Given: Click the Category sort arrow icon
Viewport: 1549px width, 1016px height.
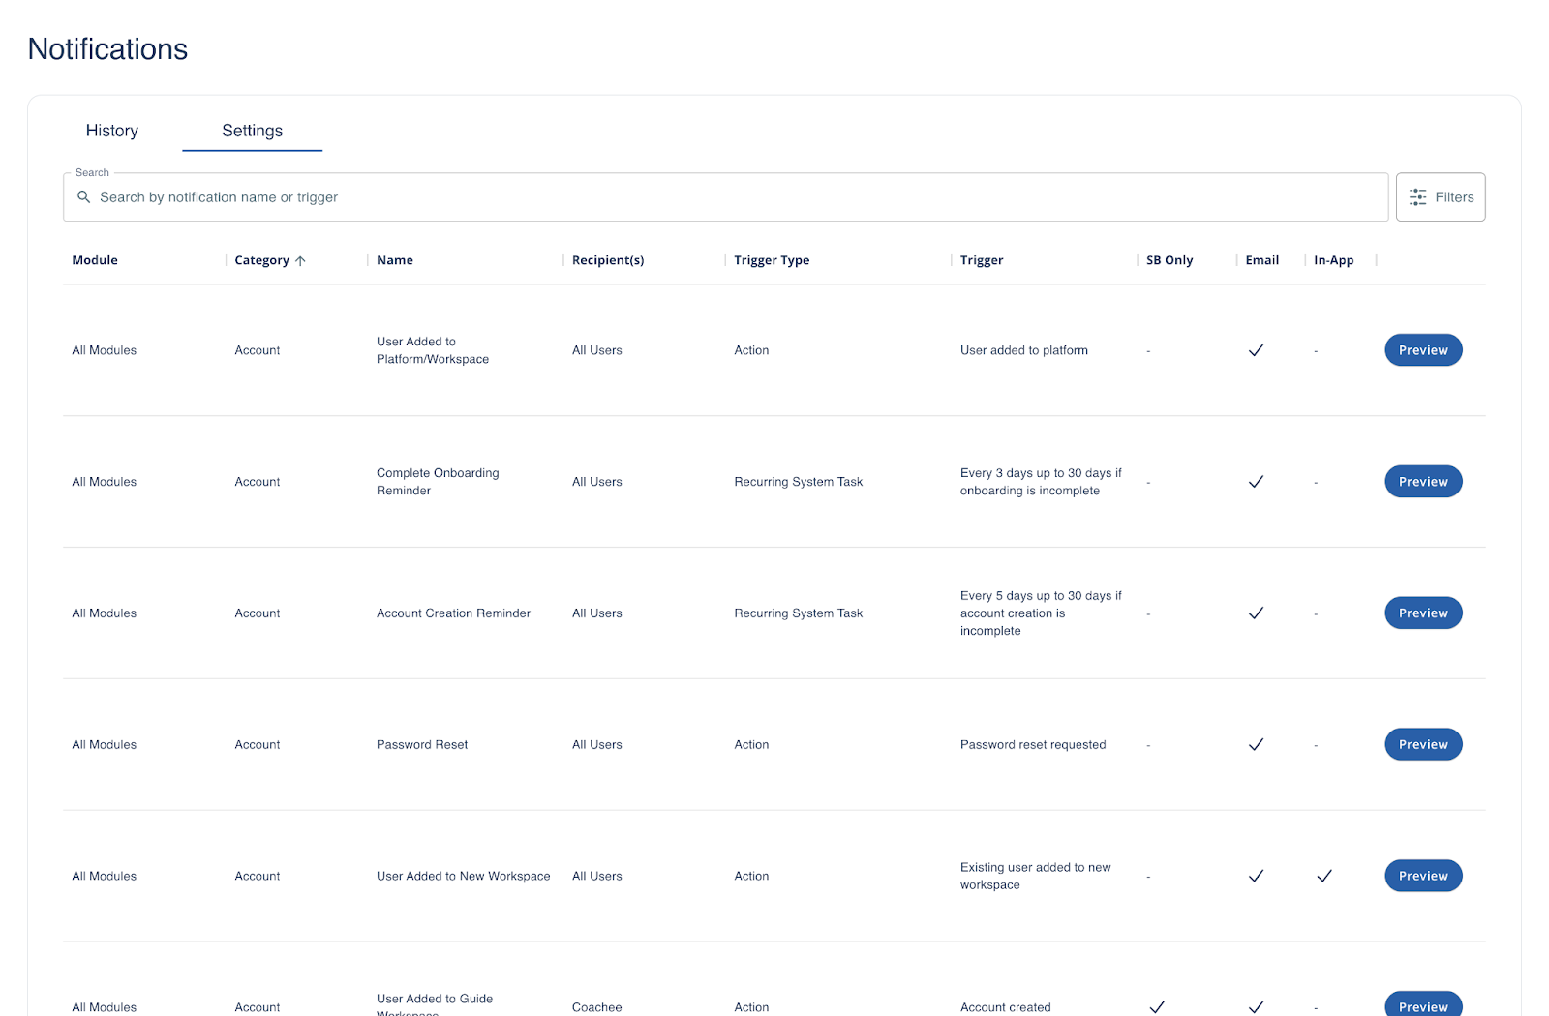Looking at the screenshot, I should tap(300, 261).
